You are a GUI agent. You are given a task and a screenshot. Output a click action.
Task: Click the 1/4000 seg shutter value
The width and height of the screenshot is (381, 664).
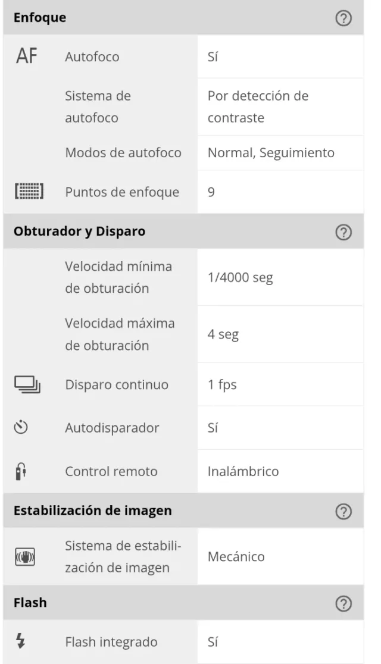[x=241, y=277]
